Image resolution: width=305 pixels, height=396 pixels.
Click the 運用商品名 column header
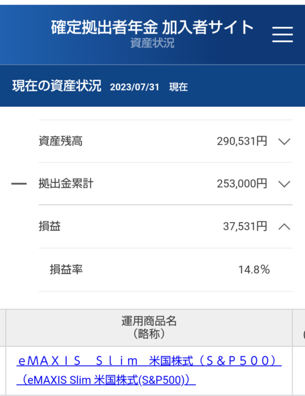pyautogui.click(x=149, y=328)
